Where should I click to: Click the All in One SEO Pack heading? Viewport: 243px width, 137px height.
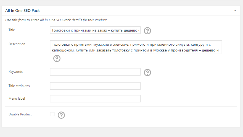coord(22,11)
